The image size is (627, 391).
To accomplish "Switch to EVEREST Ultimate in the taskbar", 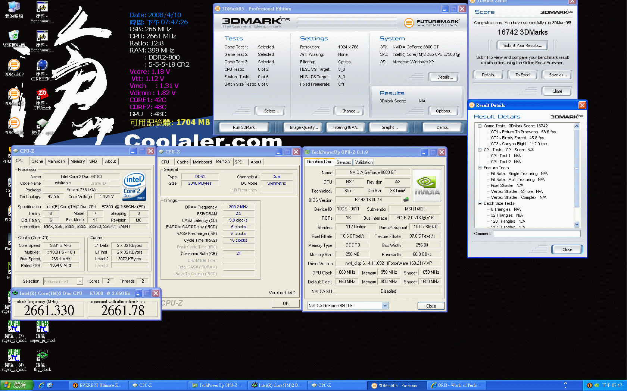I will coord(98,385).
